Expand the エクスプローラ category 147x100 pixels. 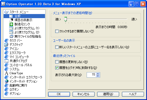click(18, 53)
